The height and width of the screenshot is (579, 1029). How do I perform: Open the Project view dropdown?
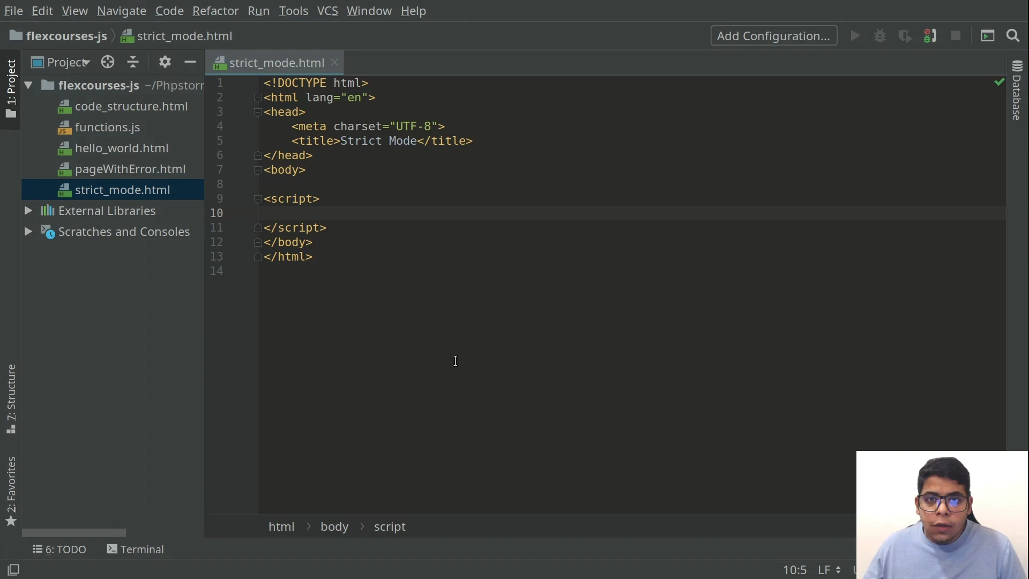click(61, 62)
